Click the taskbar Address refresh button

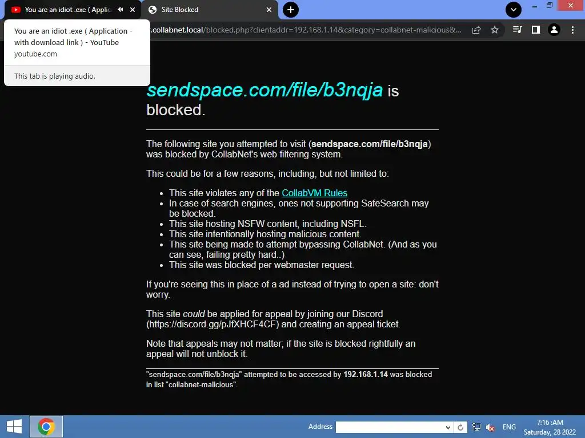click(460, 427)
